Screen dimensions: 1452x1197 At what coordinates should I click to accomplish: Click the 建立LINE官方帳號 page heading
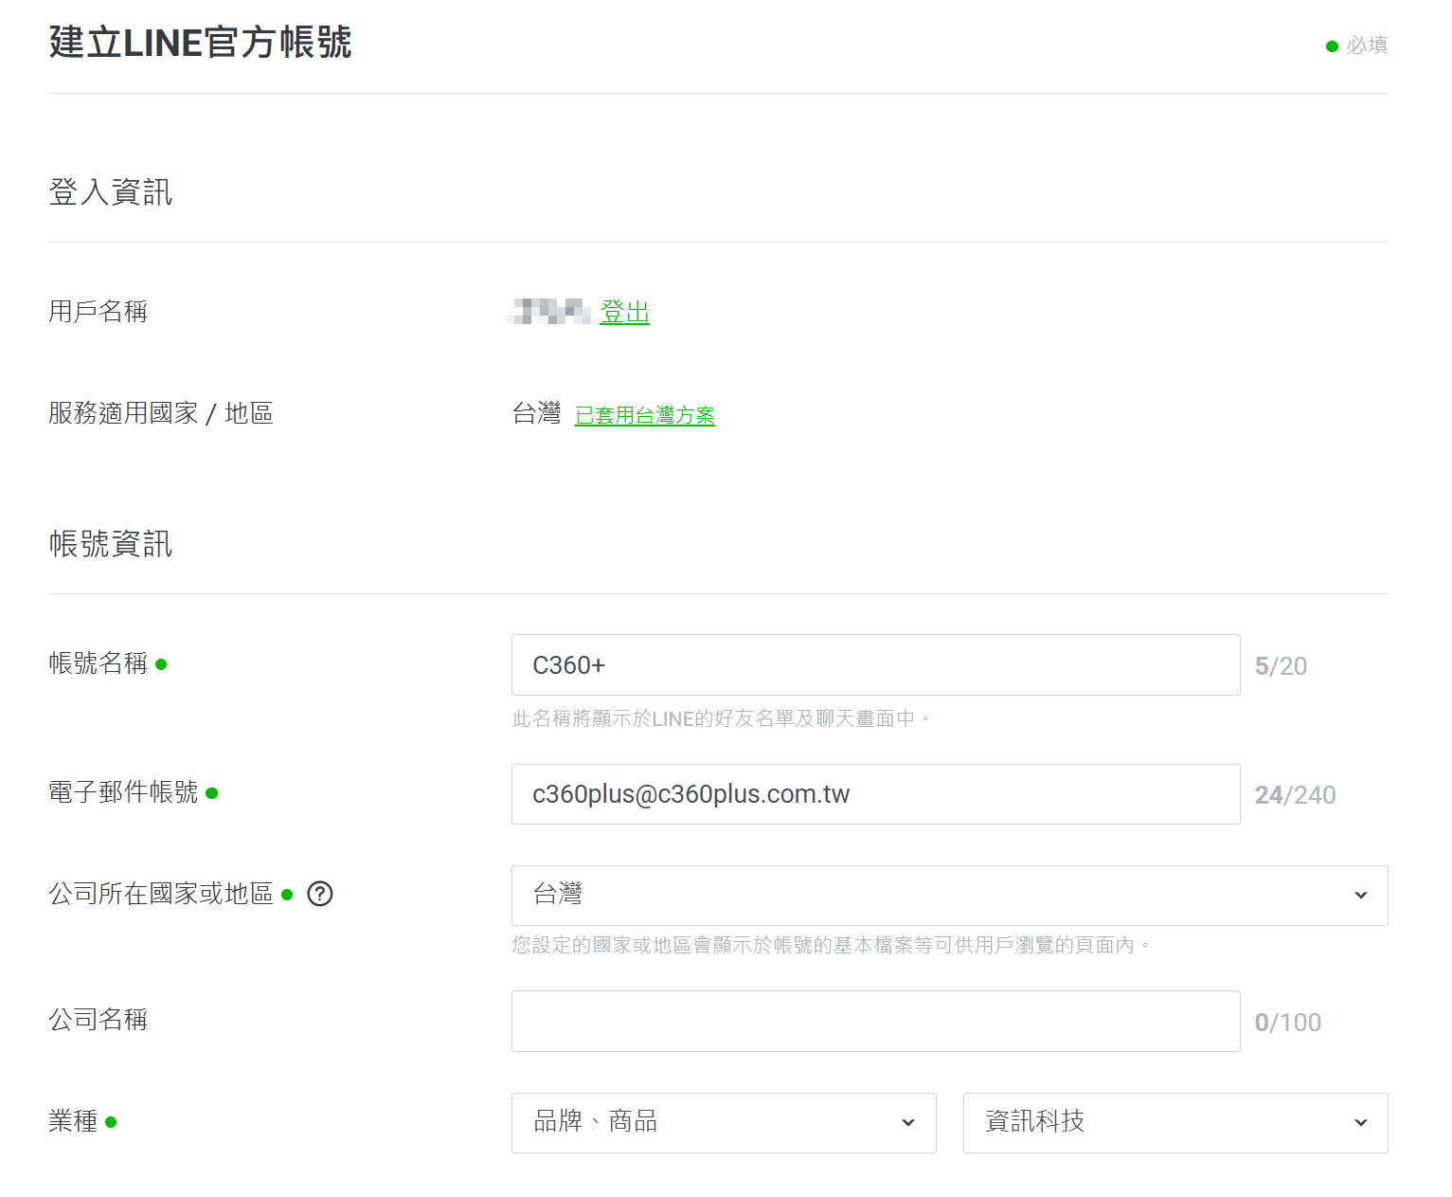pyautogui.click(x=200, y=43)
